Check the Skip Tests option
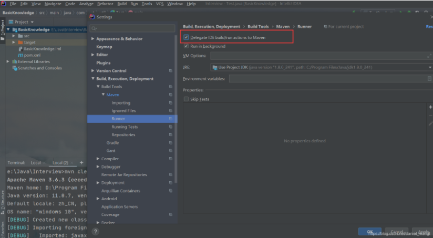The width and height of the screenshot is (433, 238). [x=186, y=99]
